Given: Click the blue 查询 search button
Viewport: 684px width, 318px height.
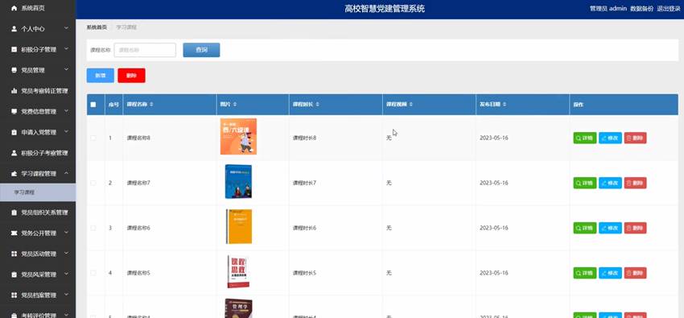Looking at the screenshot, I should [201, 50].
